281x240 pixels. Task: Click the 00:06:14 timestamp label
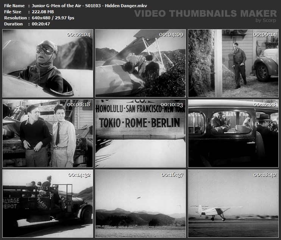coord(264,35)
